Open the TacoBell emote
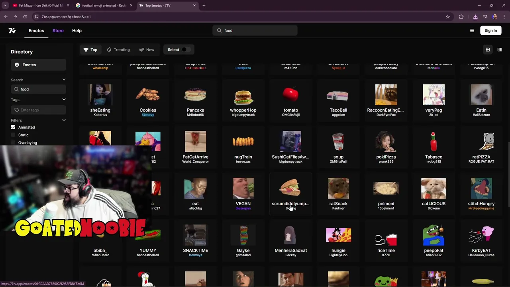This screenshot has height=287, width=510. click(x=338, y=100)
